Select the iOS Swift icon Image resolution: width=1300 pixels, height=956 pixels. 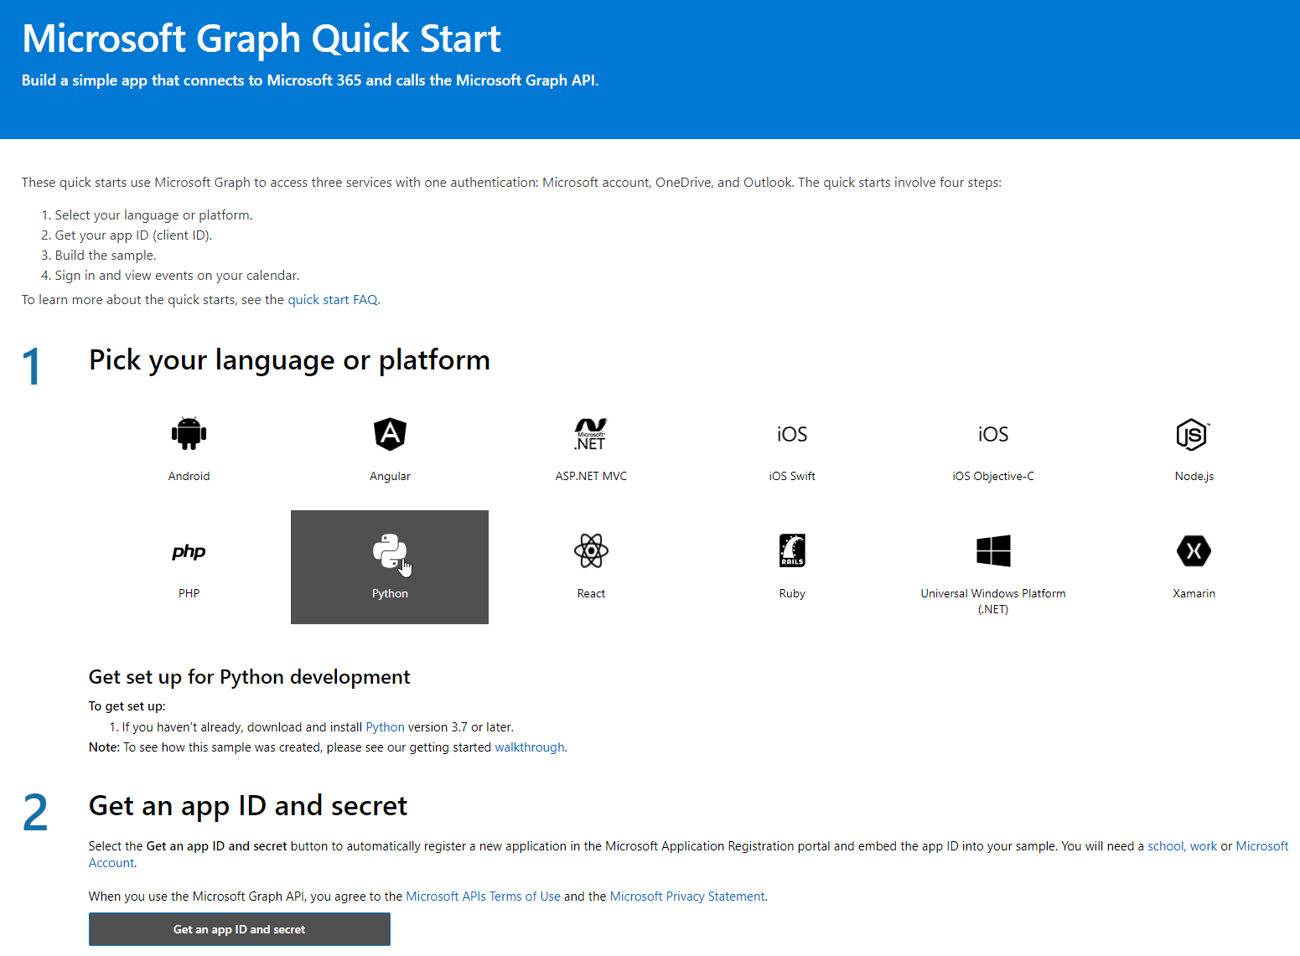(x=792, y=434)
